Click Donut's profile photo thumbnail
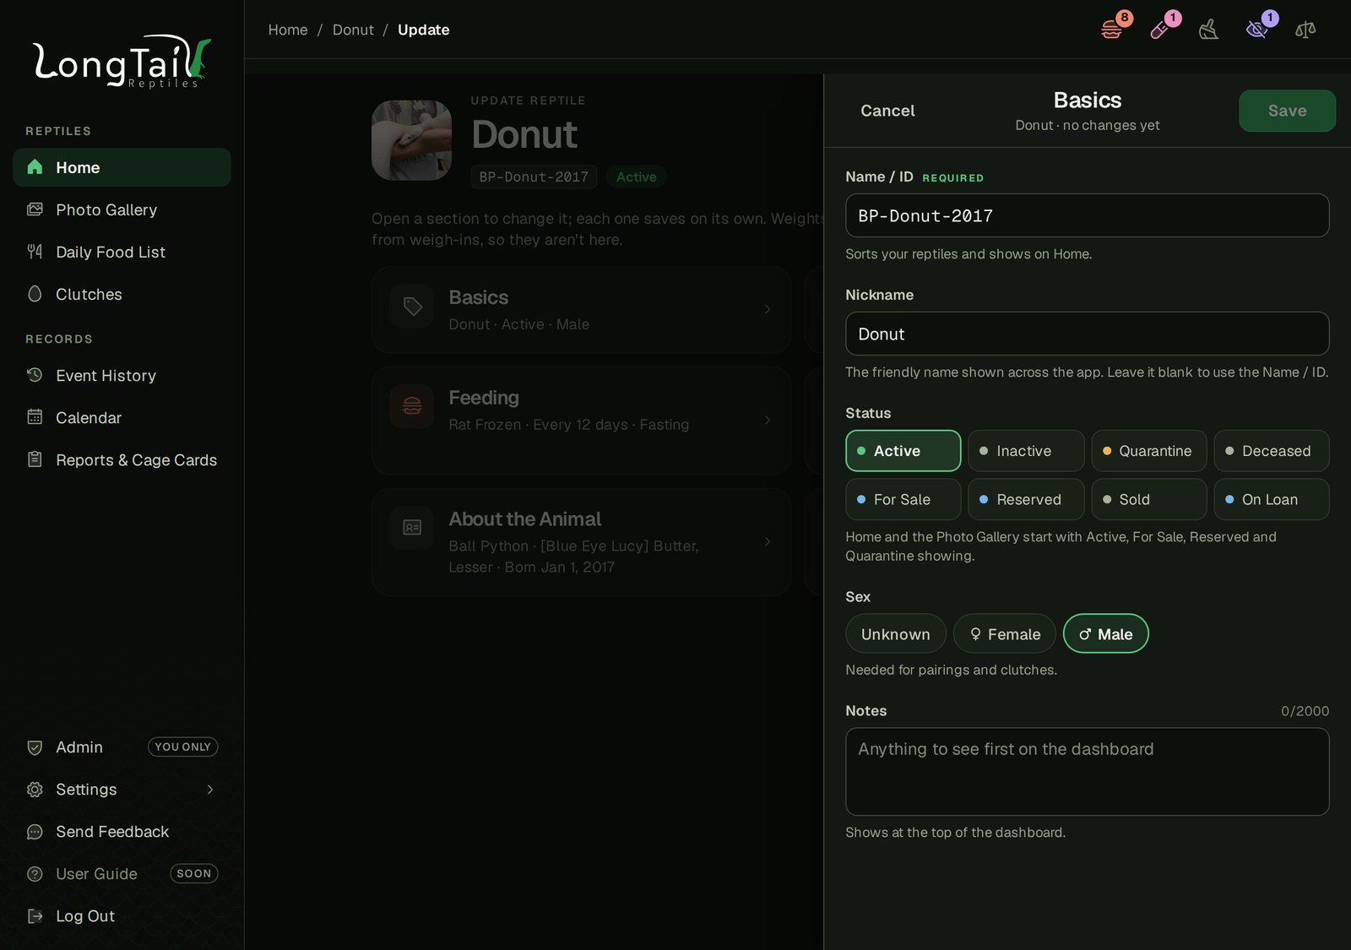 pyautogui.click(x=411, y=140)
